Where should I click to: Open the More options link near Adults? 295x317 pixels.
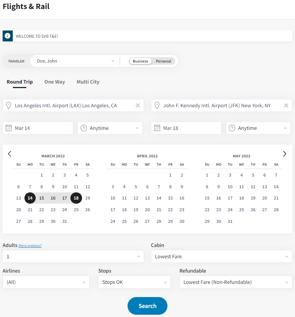coord(30,245)
